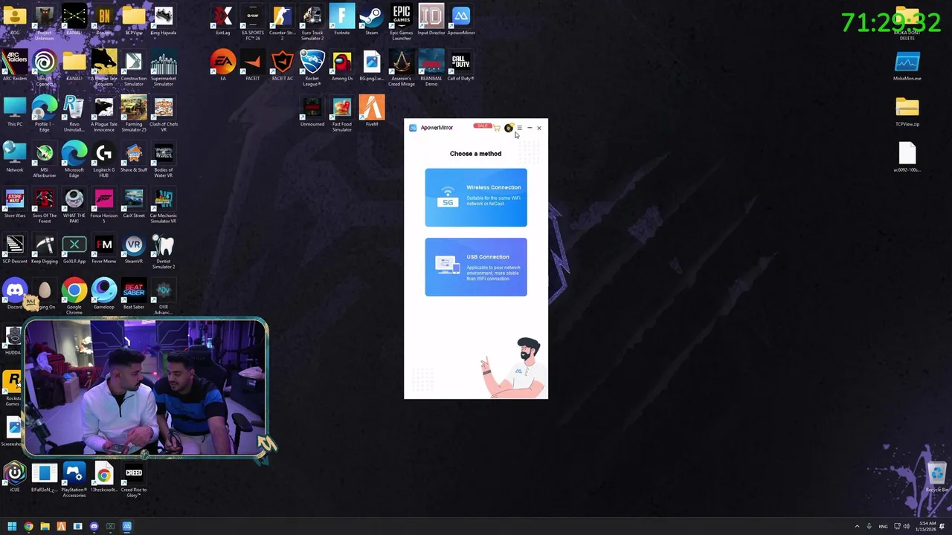This screenshot has height=535, width=952.
Task: Select the EA app desktop icon
Action: (223, 66)
